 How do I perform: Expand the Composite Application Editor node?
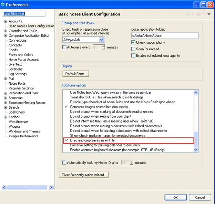click(x=6, y=36)
